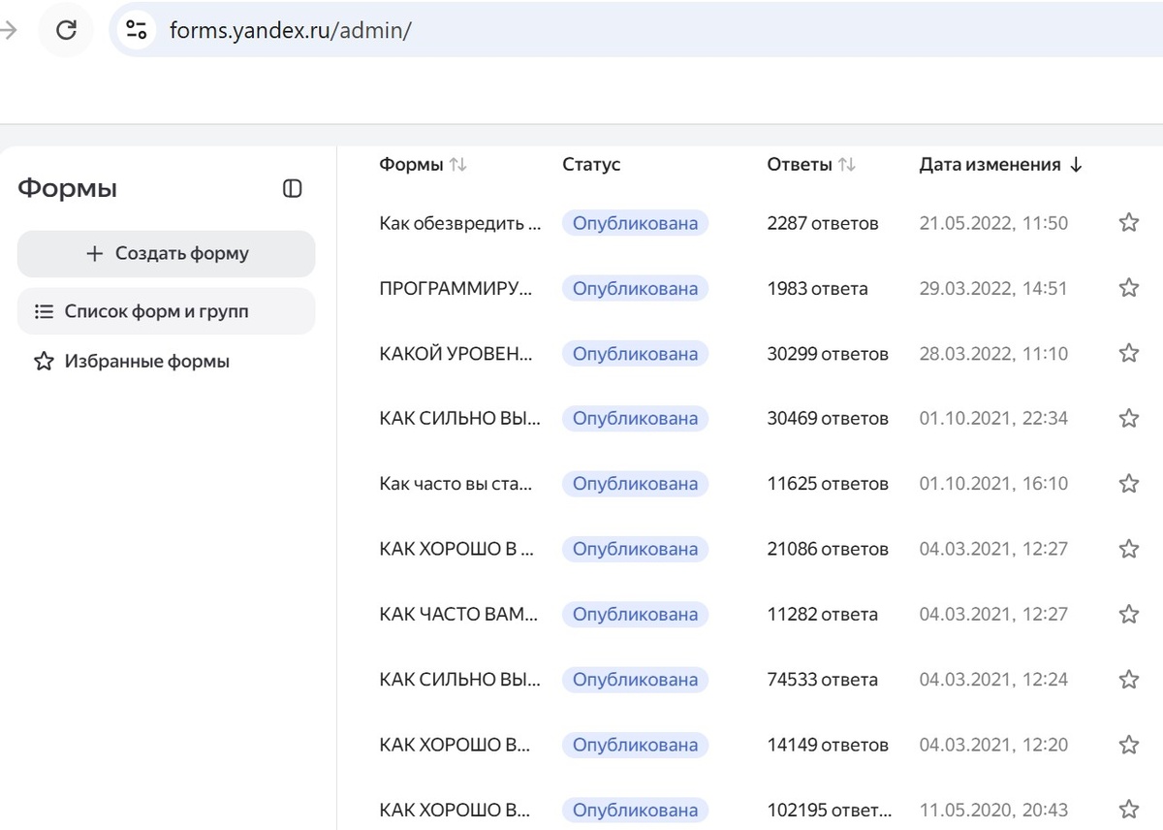The height and width of the screenshot is (830, 1163).
Task: Open Избранные формы in the sidebar
Action: point(146,362)
